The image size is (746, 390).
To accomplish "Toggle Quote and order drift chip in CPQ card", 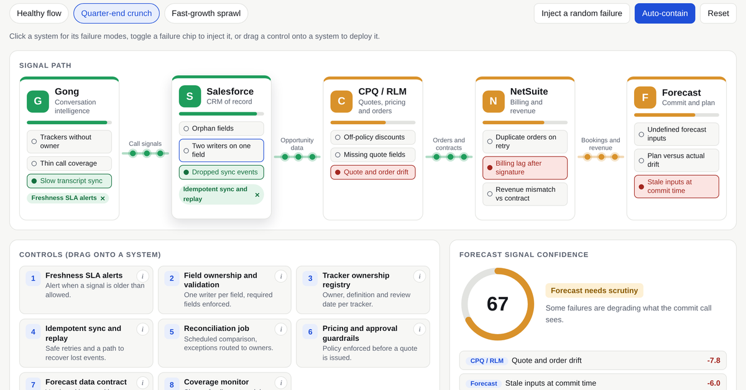I will click(x=372, y=172).
